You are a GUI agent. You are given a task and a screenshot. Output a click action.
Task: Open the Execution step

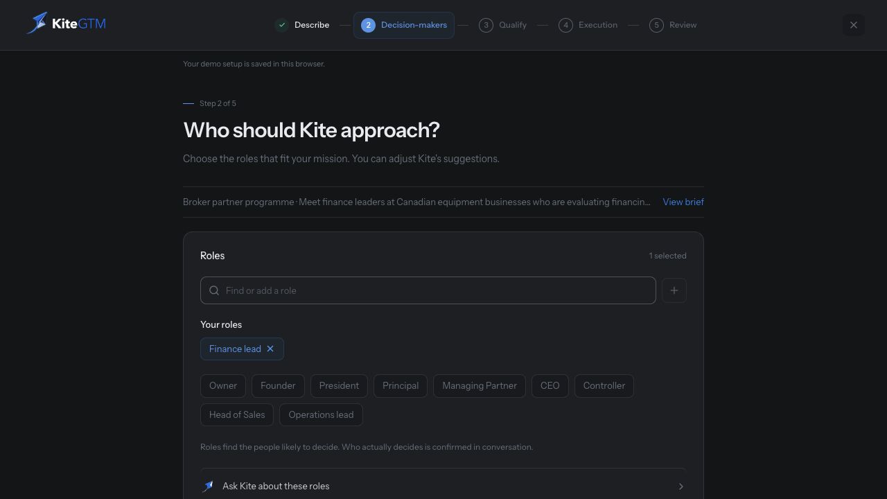(x=588, y=25)
